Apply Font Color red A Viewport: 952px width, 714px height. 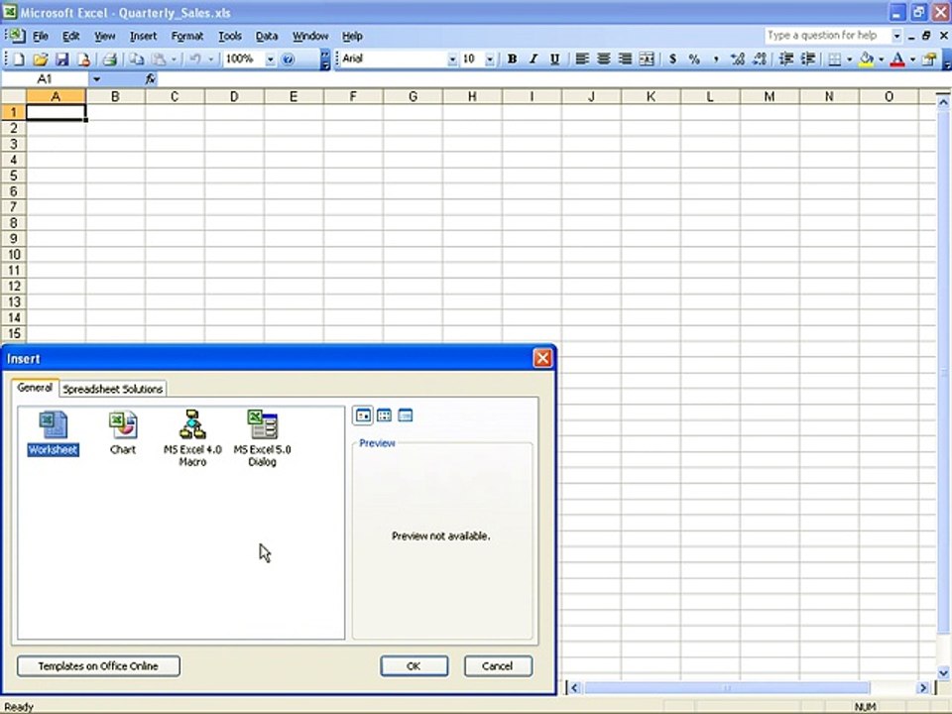pyautogui.click(x=897, y=59)
